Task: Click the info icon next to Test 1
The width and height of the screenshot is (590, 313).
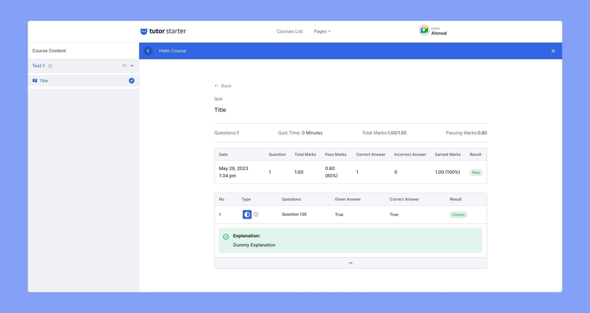Action: (50, 66)
